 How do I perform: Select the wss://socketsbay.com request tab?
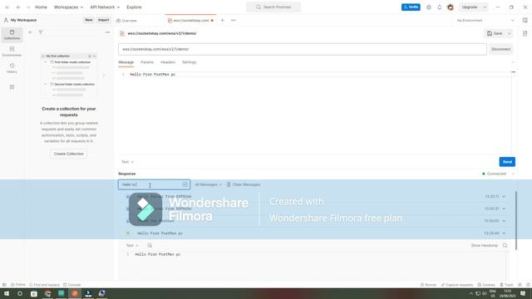pyautogui.click(x=190, y=20)
